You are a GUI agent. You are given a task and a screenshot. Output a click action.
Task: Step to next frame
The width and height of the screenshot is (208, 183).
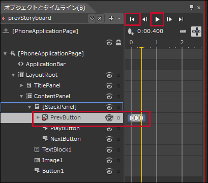coord(169,19)
